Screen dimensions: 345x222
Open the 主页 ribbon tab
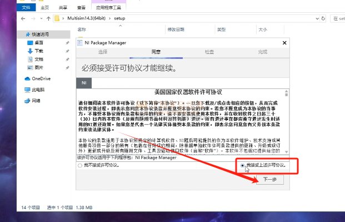coord(44,7)
